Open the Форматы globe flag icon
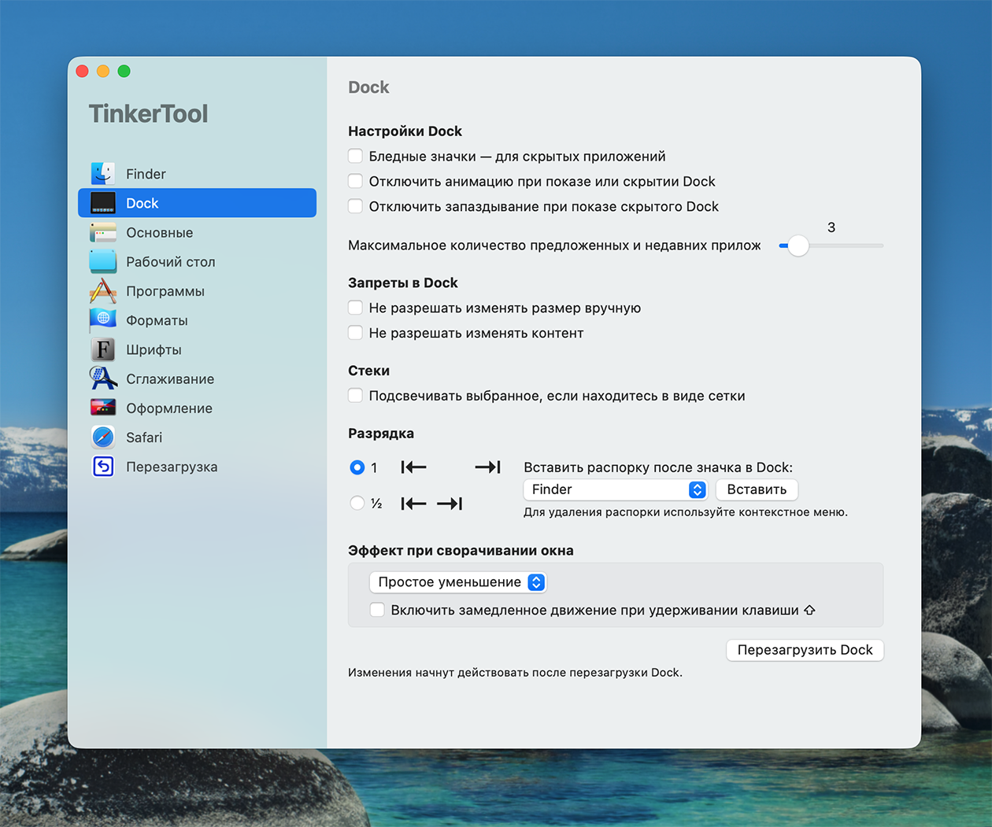This screenshot has height=827, width=992. click(x=103, y=320)
